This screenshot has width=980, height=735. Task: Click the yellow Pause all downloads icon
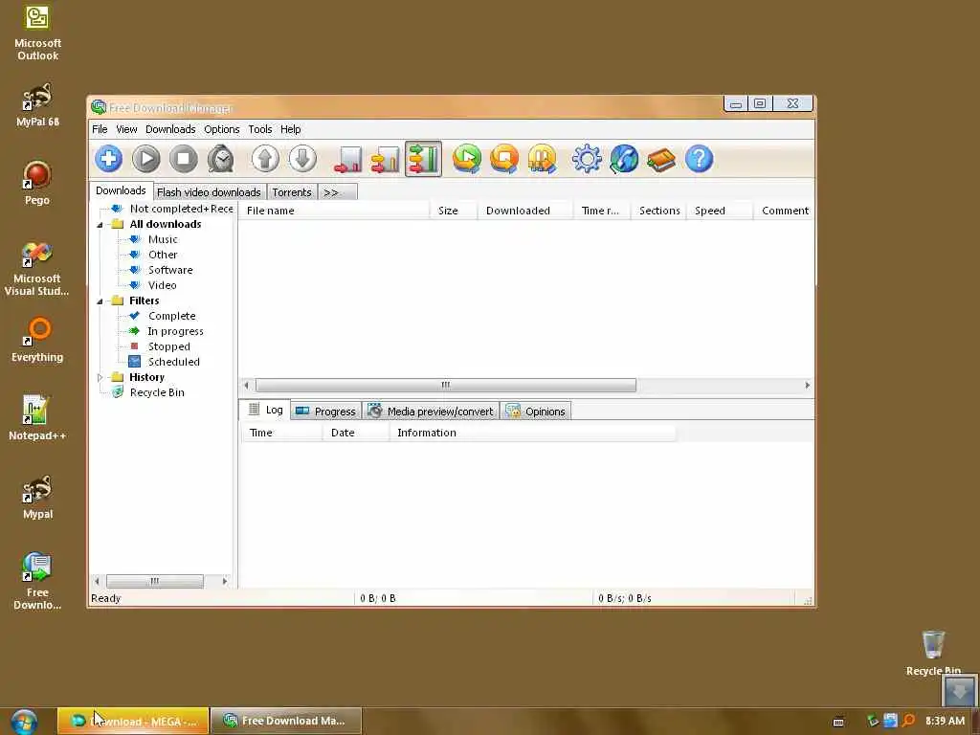542,159
